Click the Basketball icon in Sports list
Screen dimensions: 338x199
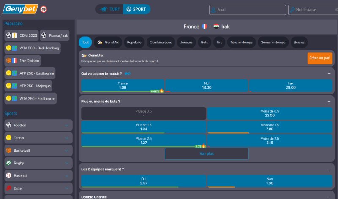pos(8,150)
